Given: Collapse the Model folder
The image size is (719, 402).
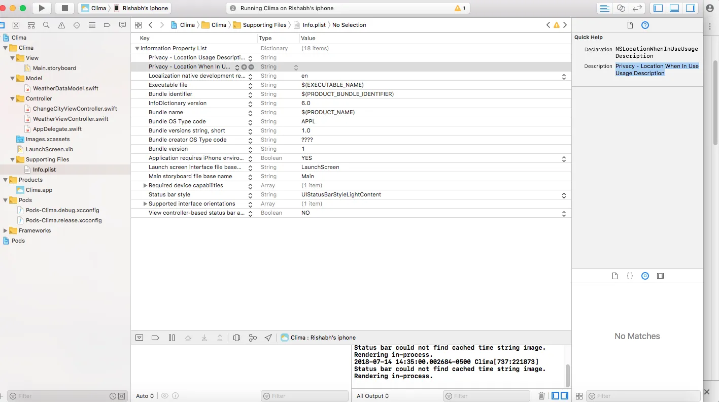Looking at the screenshot, I should click(13, 78).
